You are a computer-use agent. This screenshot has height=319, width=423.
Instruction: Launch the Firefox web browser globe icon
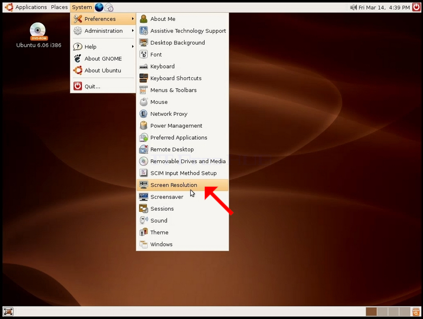(99, 7)
